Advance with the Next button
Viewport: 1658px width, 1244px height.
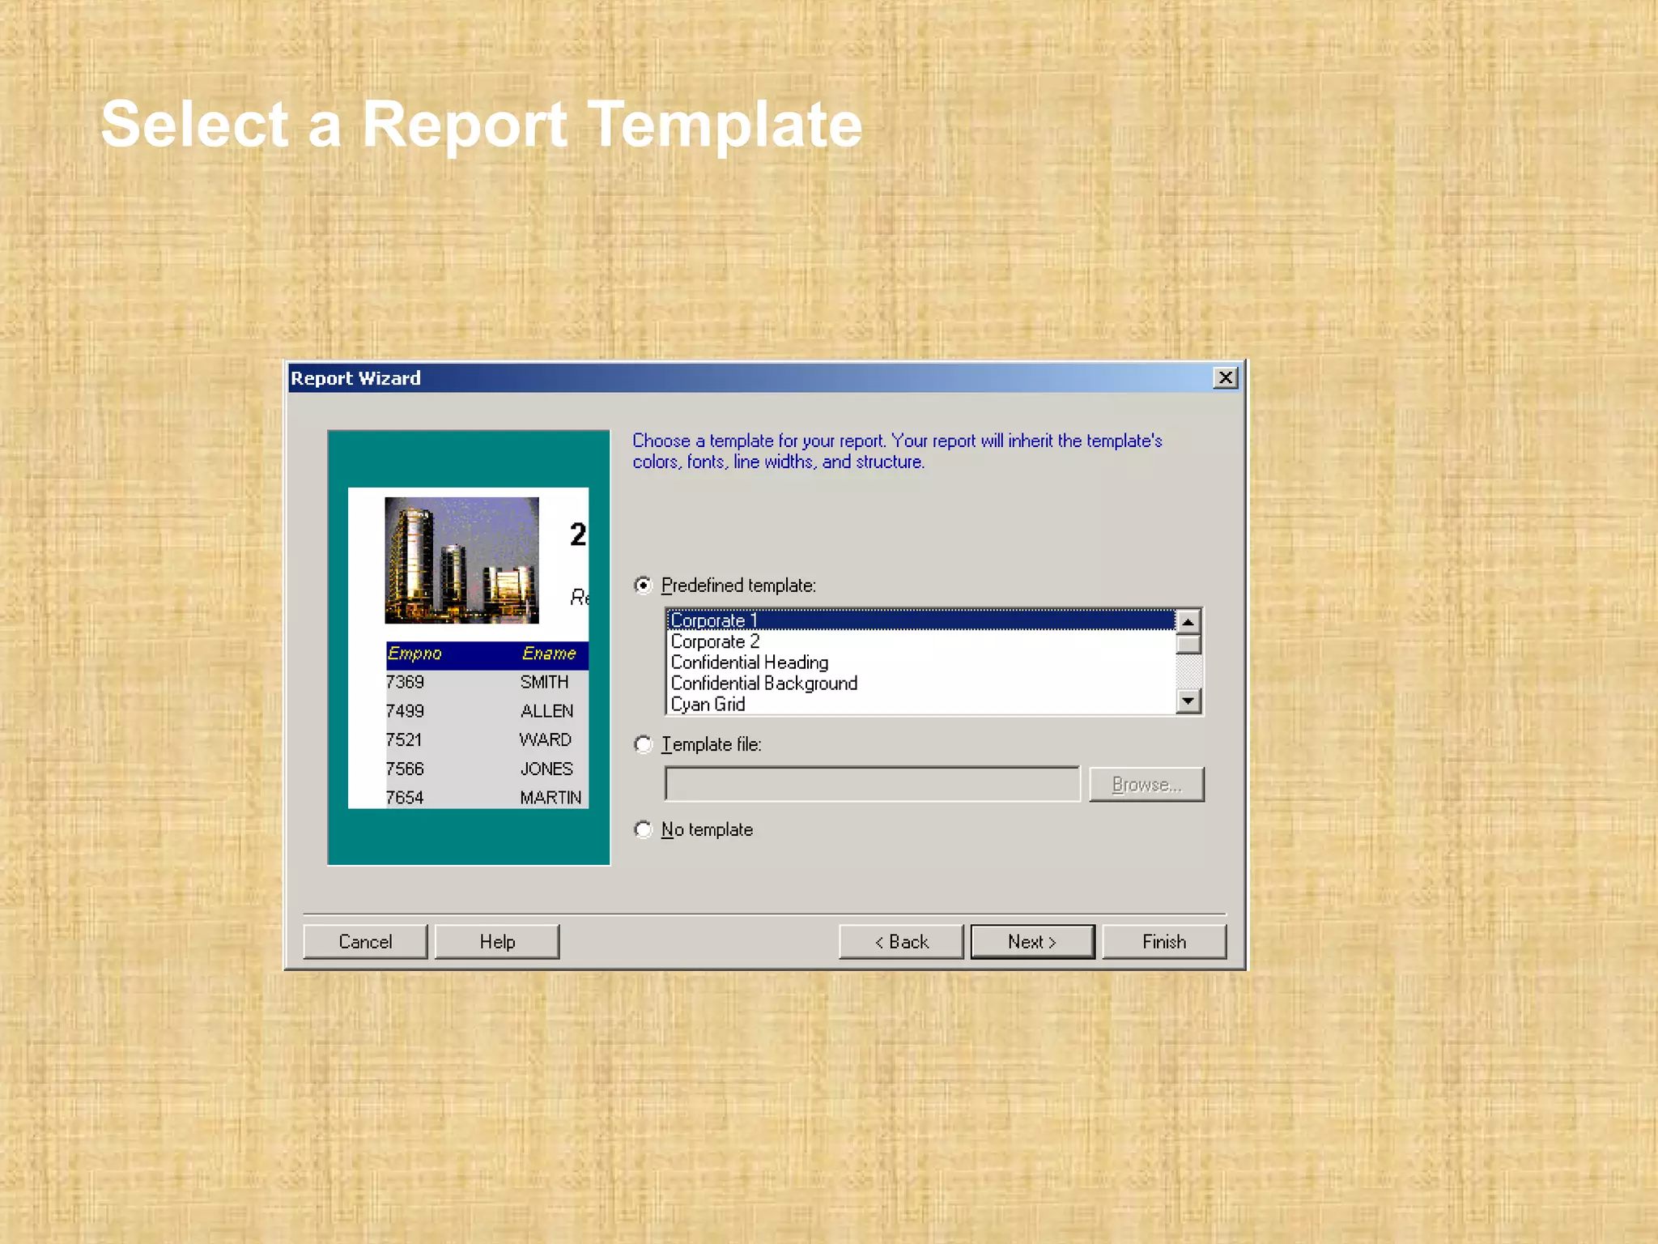point(1032,942)
